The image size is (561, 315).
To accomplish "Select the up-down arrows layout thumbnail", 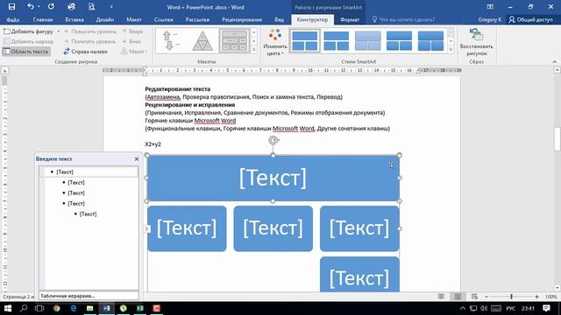I will pyautogui.click(x=172, y=40).
